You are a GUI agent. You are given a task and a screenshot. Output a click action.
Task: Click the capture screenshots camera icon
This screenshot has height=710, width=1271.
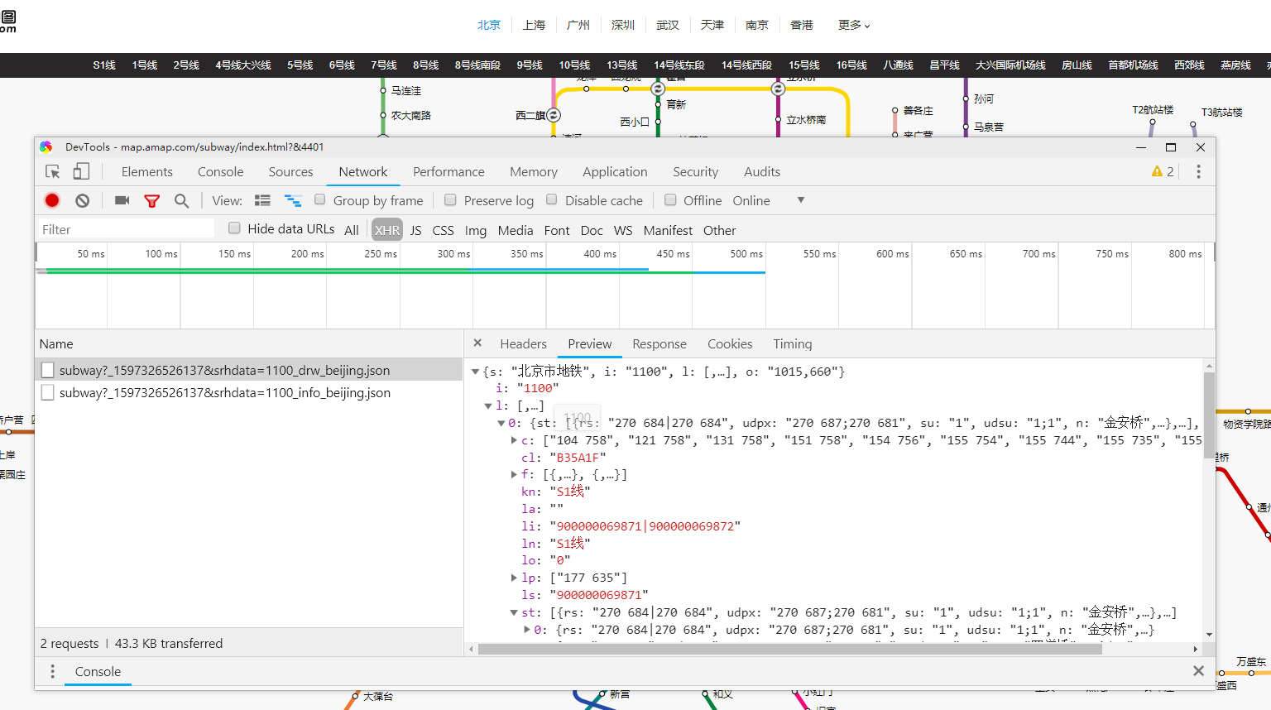click(x=122, y=200)
